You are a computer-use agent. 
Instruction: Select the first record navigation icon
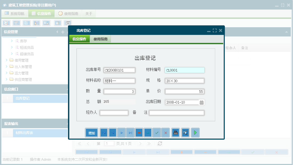103,132
